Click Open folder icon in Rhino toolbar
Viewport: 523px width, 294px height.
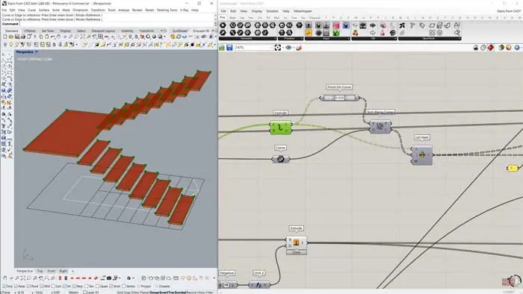click(x=11, y=37)
